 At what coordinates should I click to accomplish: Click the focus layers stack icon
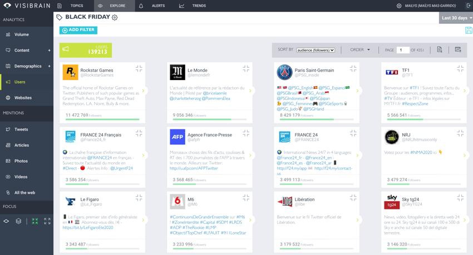point(18,221)
